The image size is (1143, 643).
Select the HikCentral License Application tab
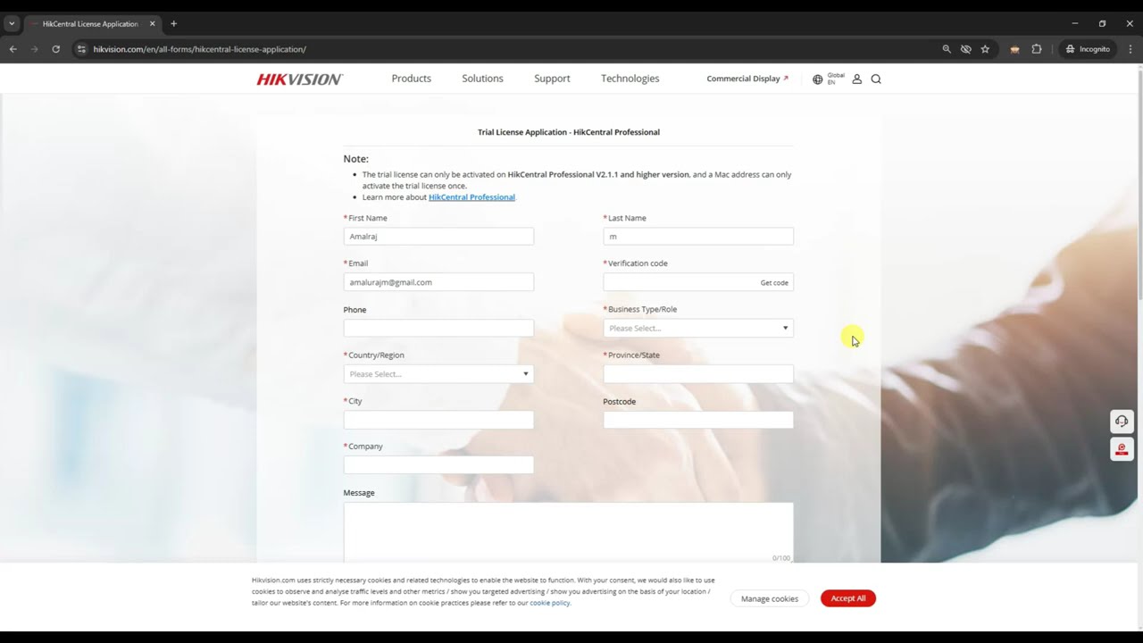(89, 23)
